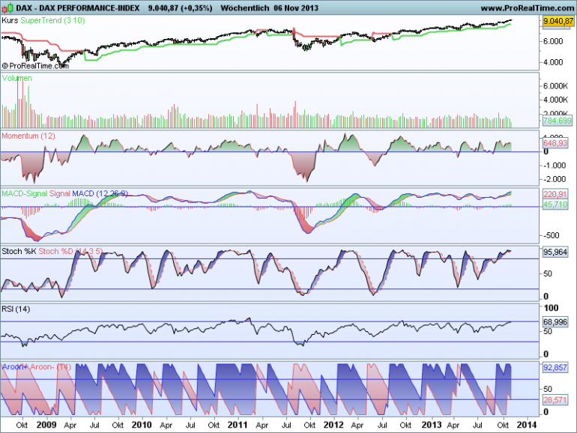
Task: Select the 'DAX - DAX PERFORMANCE-INDEX' title text
Action: pyautogui.click(x=78, y=8)
